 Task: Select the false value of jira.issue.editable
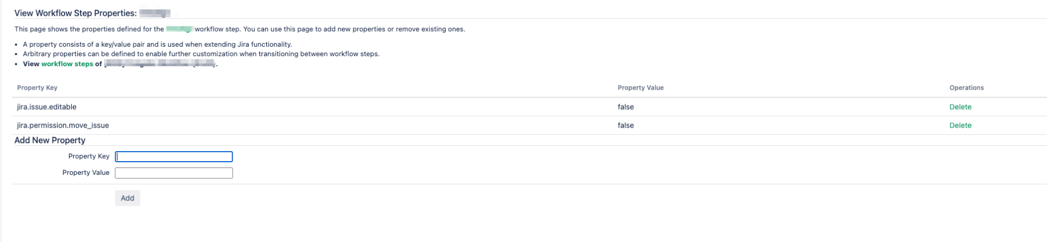coord(626,107)
